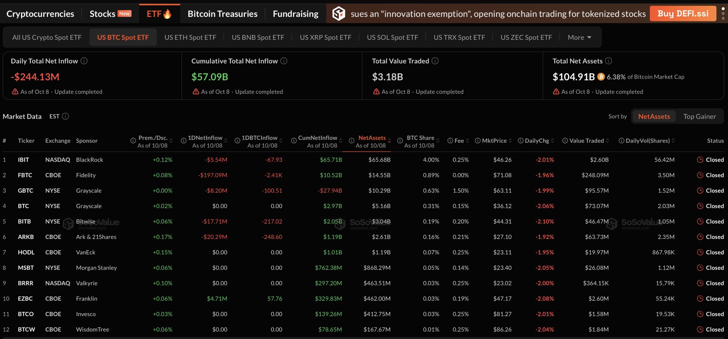Sort table by DailyChg arrows

553,140
